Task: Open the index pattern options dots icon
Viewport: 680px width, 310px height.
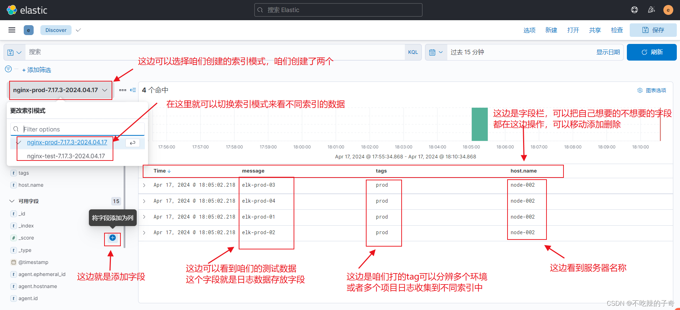Action: 123,90
